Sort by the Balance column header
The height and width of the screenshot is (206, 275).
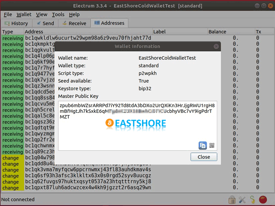[x=231, y=32]
